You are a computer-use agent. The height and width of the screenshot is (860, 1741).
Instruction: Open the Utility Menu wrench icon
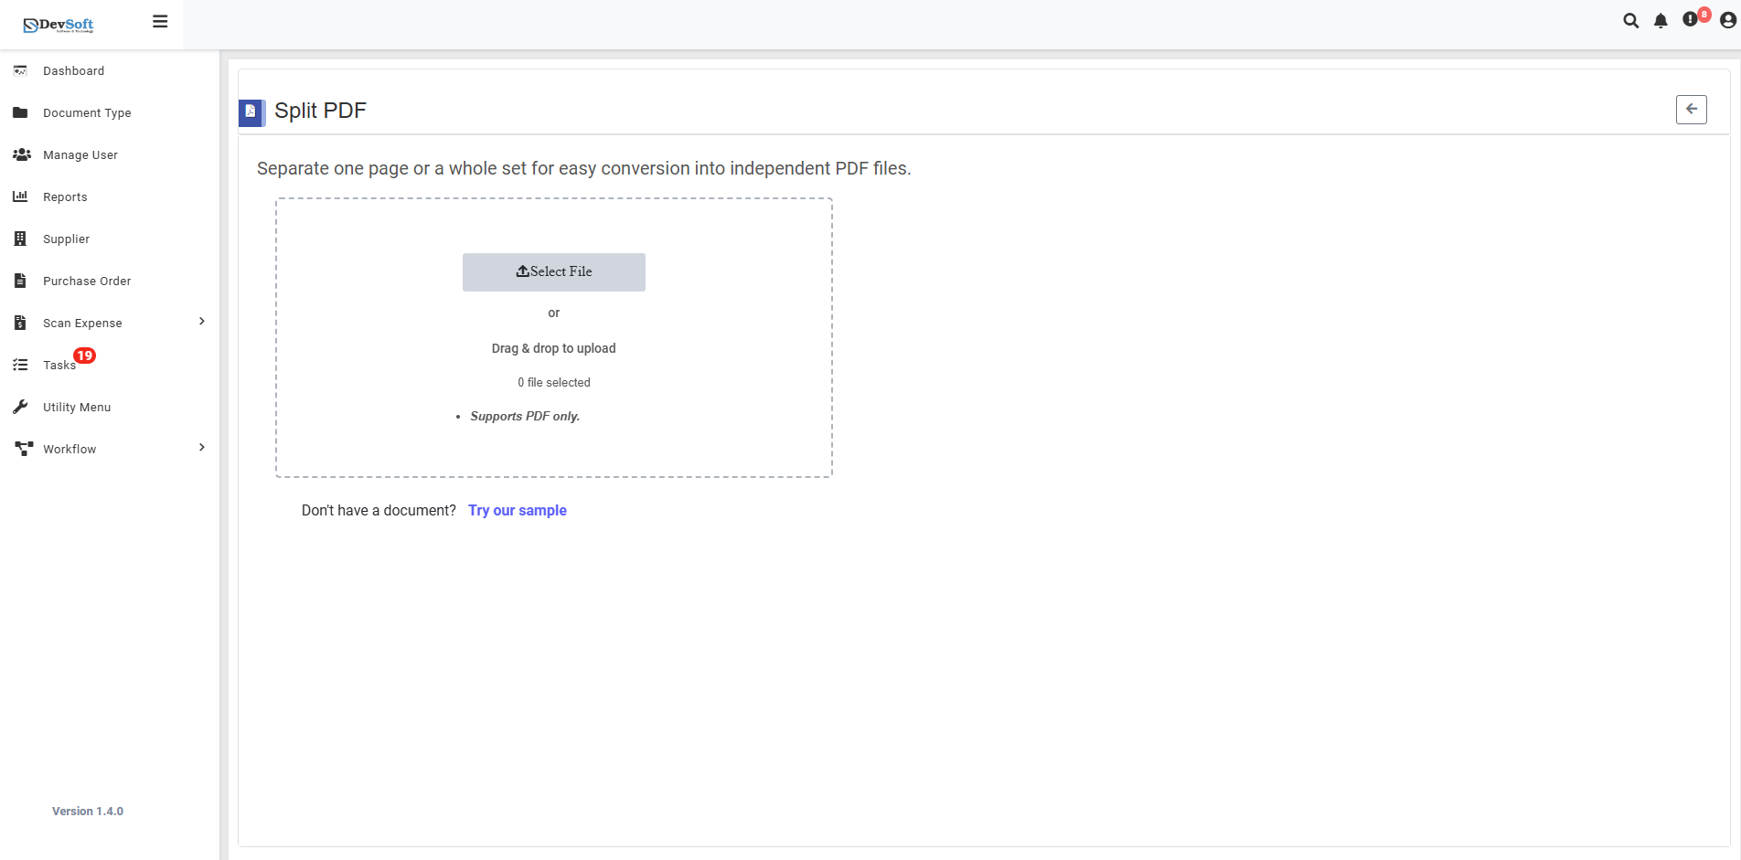[x=21, y=407]
